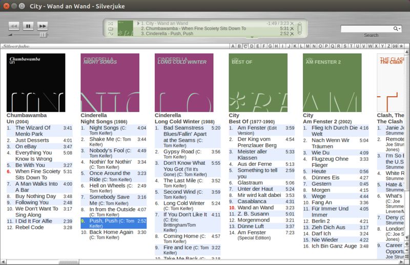Image resolution: width=410 pixels, height=265 pixels.
Task: Skip to the next track
Action: [43, 26]
